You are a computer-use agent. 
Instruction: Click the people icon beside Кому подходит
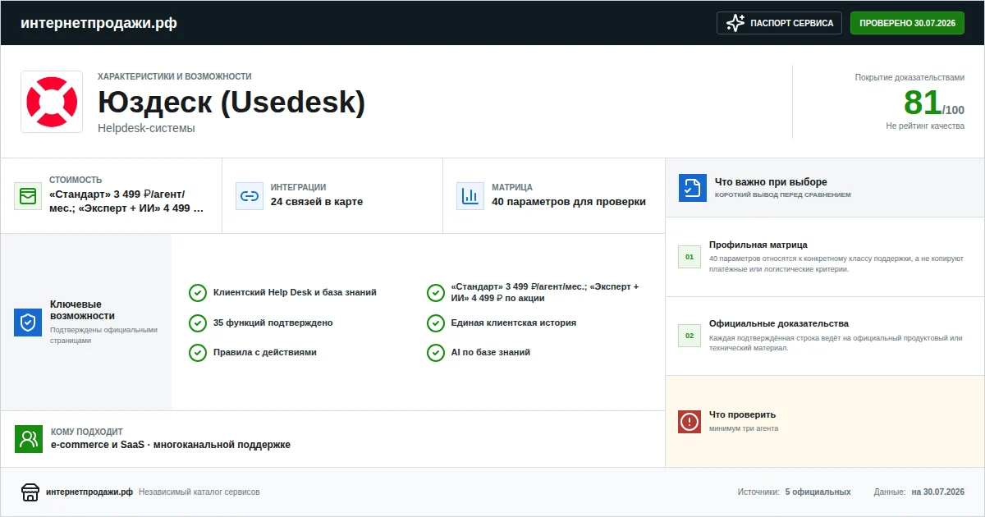point(29,439)
